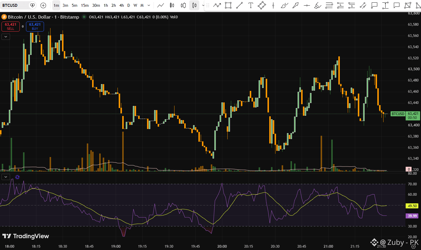The width and height of the screenshot is (421, 250).
Task: Collapse the legend chevron under SELL button
Action: 6,37
